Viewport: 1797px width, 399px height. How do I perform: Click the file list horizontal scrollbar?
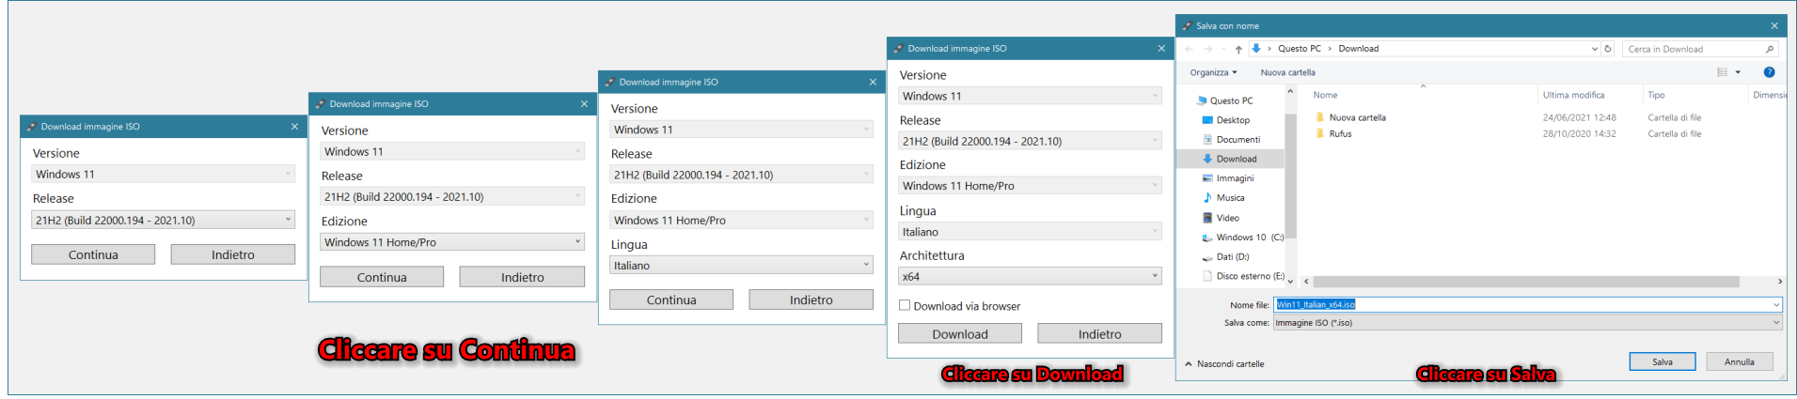click(1527, 282)
